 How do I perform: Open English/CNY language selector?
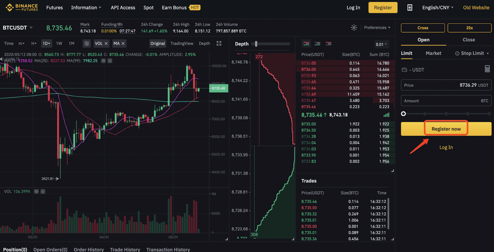(438, 8)
